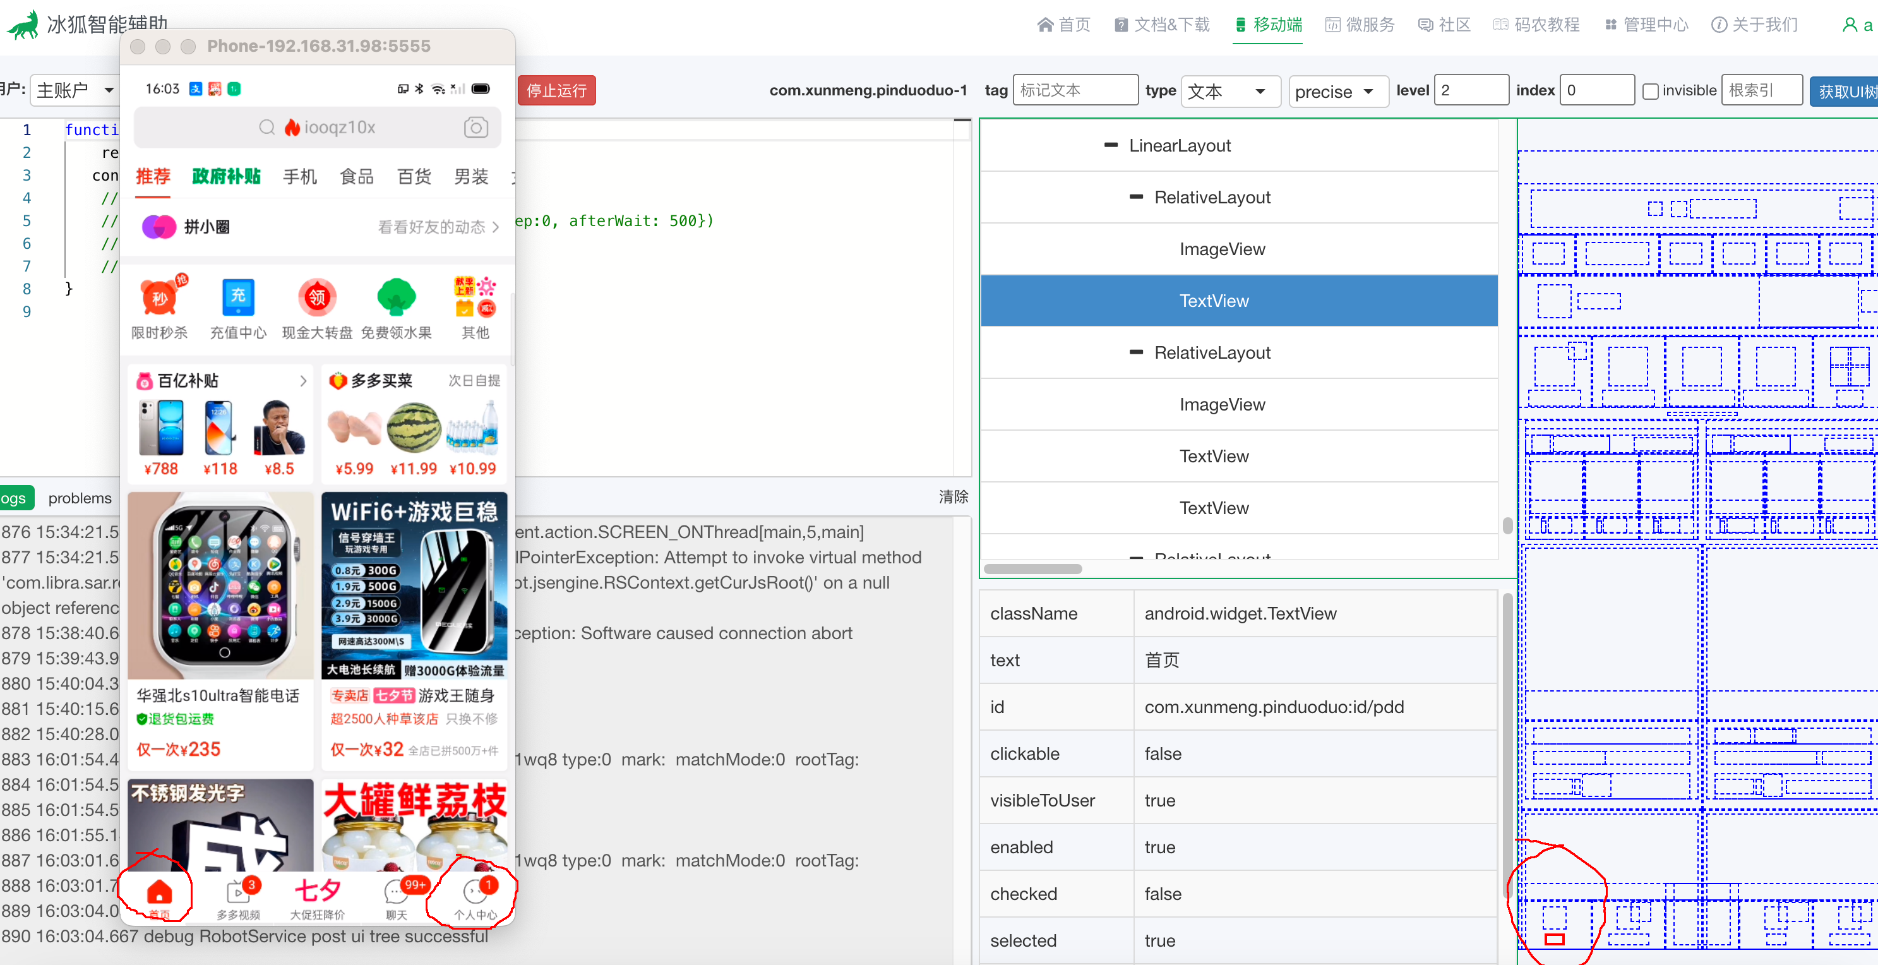Click the className value android.widget.TextView

point(1240,614)
